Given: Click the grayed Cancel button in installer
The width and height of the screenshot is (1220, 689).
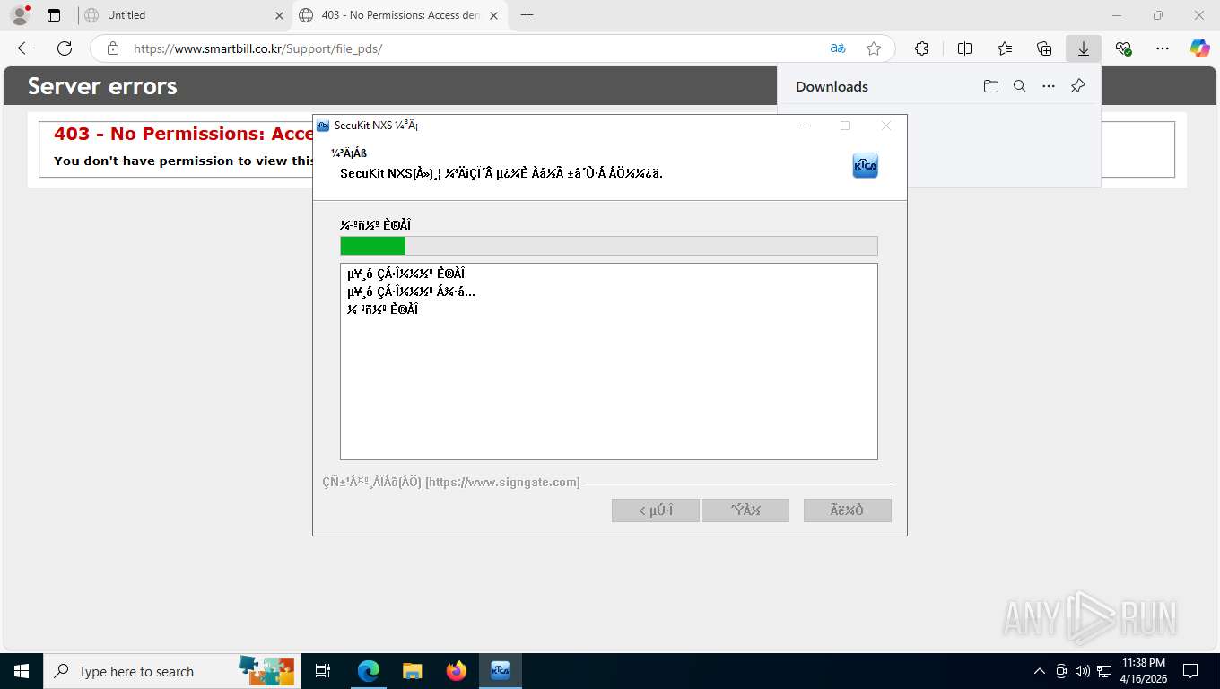Looking at the screenshot, I should pos(848,510).
